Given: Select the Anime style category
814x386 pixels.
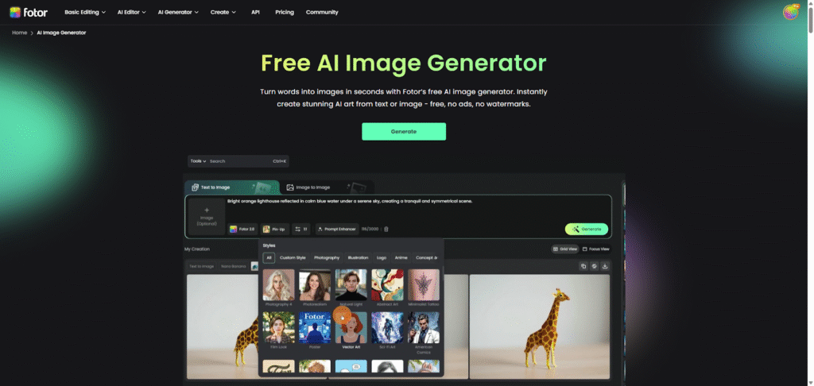Looking at the screenshot, I should coord(401,257).
